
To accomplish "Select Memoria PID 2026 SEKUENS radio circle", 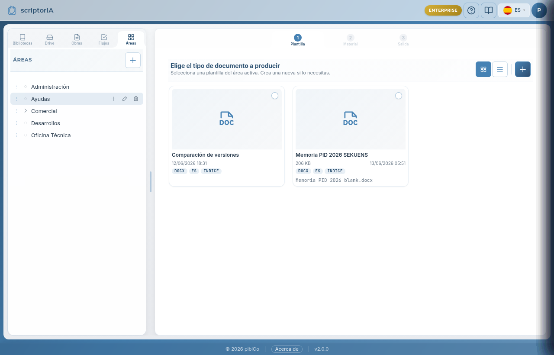I will (x=399, y=96).
